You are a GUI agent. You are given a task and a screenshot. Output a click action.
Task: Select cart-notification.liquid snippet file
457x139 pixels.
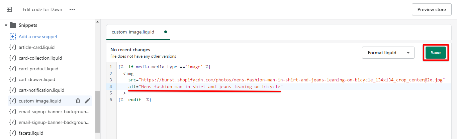(41, 90)
